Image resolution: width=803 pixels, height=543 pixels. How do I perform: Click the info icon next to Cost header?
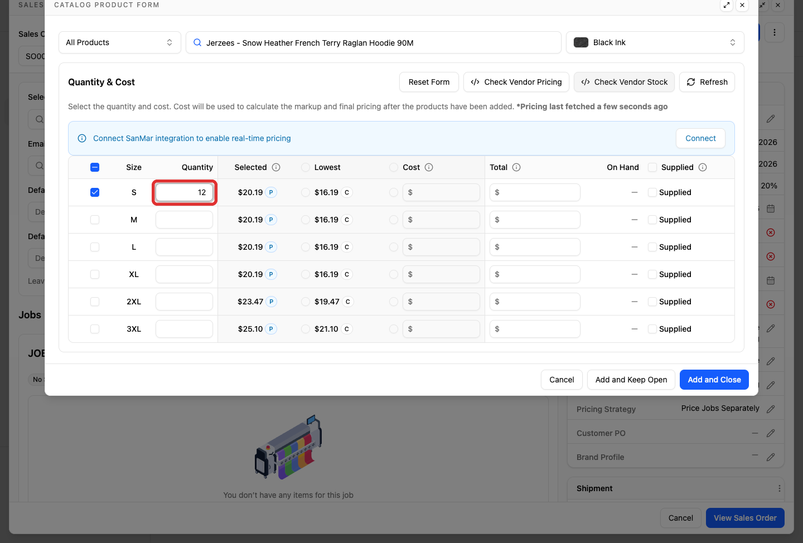[429, 167]
